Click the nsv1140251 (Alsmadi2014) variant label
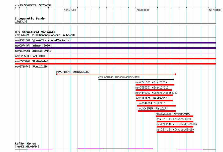The width and height of the screenshot is (223, 152). [x=33, y=51]
